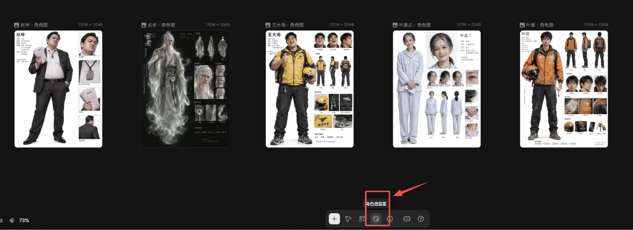
Task: Open the help question mark icon
Action: click(421, 219)
